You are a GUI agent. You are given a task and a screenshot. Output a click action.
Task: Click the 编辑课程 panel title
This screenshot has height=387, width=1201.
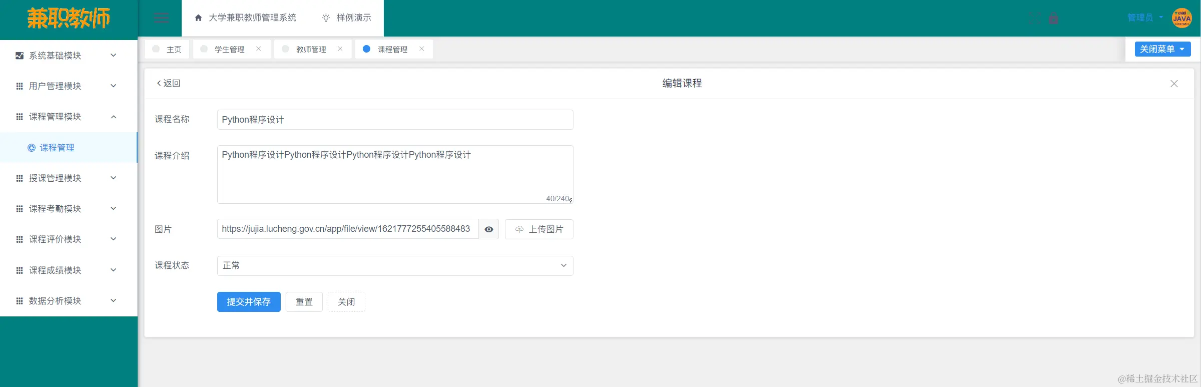(682, 84)
